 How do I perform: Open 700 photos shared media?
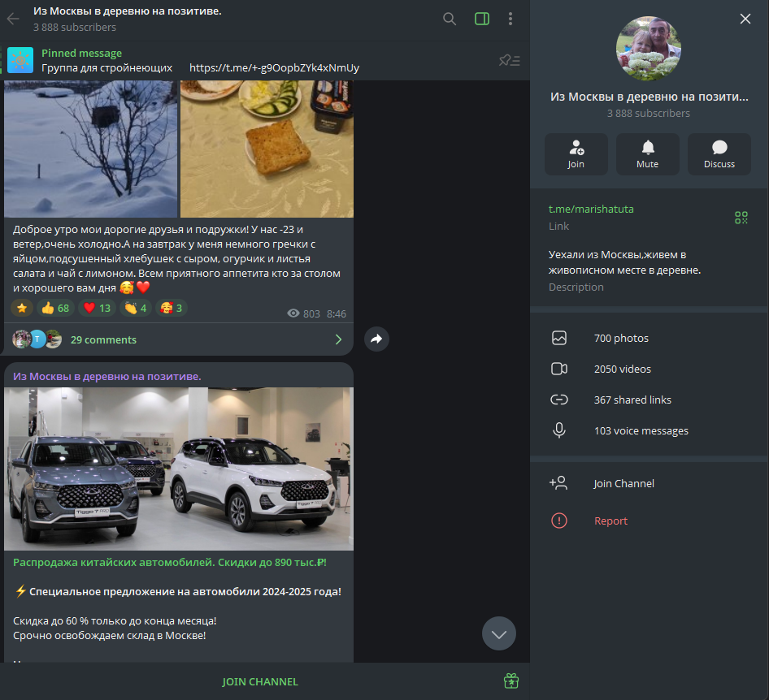point(649,338)
